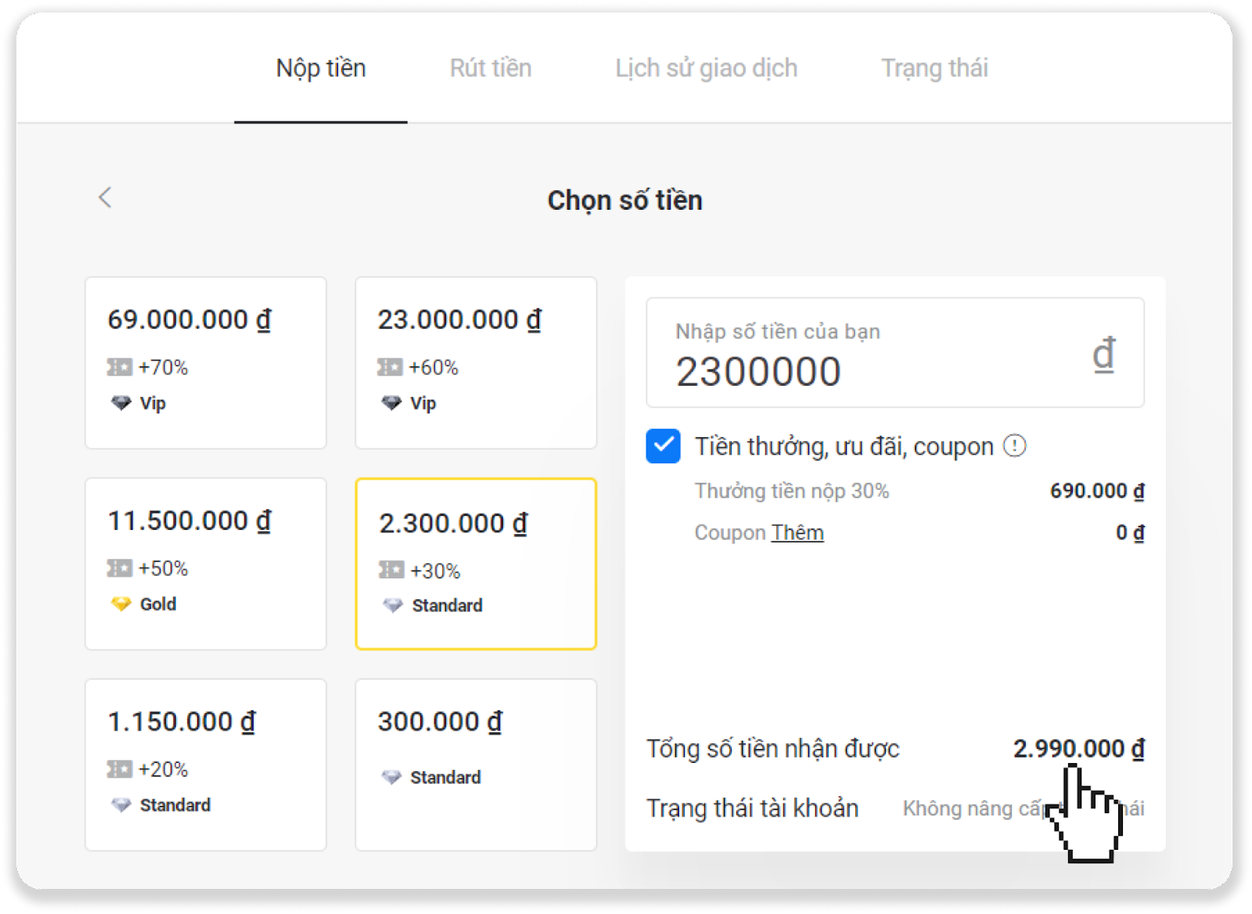Uncheck the Tiền thưởng, ưu đãi, coupon checkbox
Image resolution: width=1252 pixels, height=914 pixels.
point(663,446)
